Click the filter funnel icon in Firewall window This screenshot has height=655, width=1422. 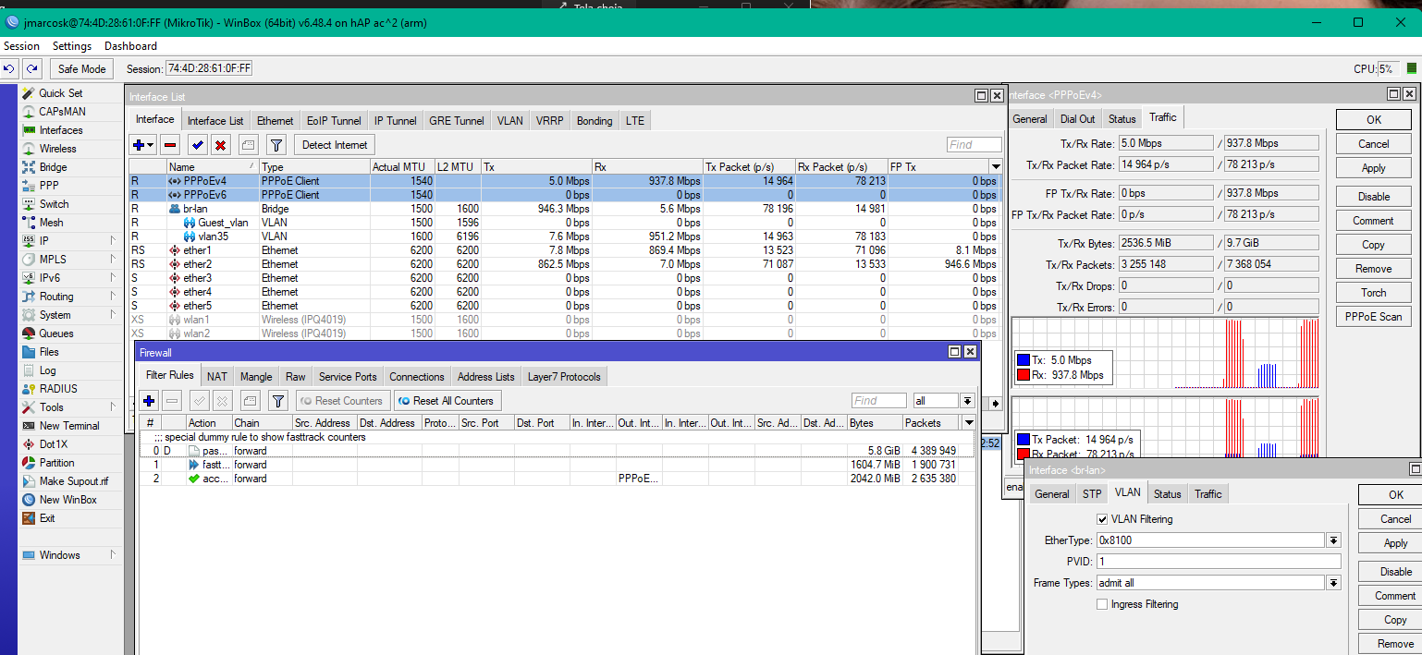coord(277,401)
